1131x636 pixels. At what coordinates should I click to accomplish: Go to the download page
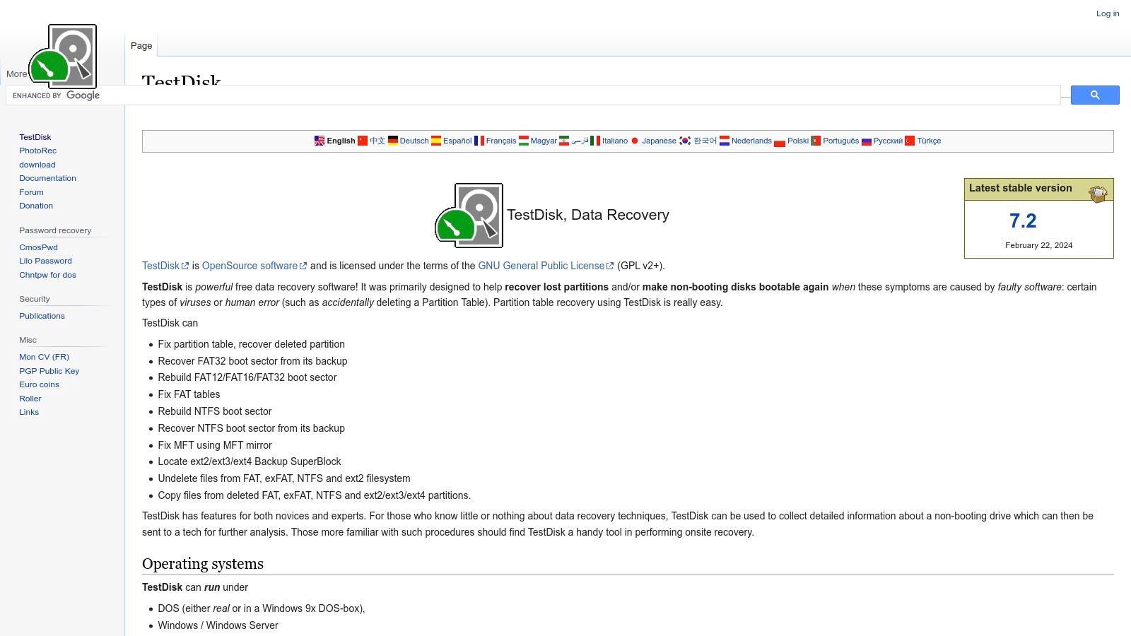pyautogui.click(x=37, y=165)
